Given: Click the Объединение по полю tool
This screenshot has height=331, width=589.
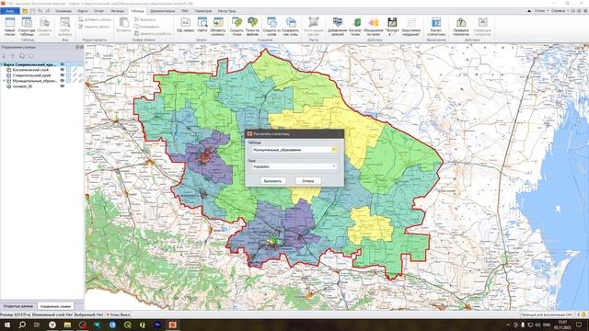Looking at the screenshot, I should [x=374, y=27].
